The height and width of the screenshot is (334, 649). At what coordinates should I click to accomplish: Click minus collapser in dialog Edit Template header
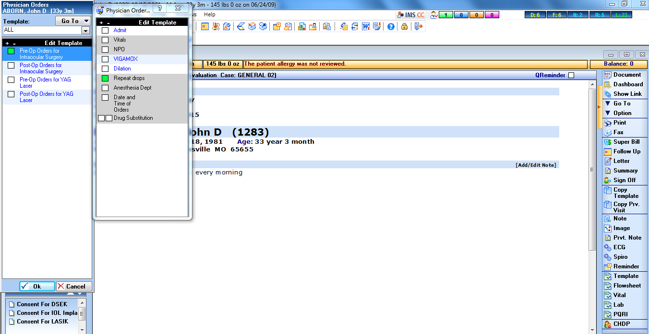108,23
